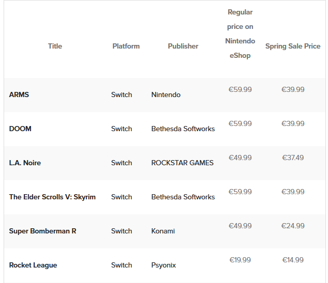Select ROCKSTAR GAMES publisher text
Viewport: 328px width, 283px height.
pos(183,163)
